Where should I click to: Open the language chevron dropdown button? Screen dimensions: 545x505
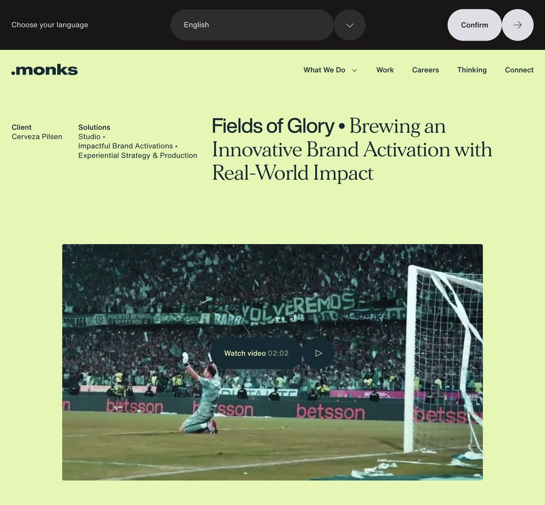350,25
